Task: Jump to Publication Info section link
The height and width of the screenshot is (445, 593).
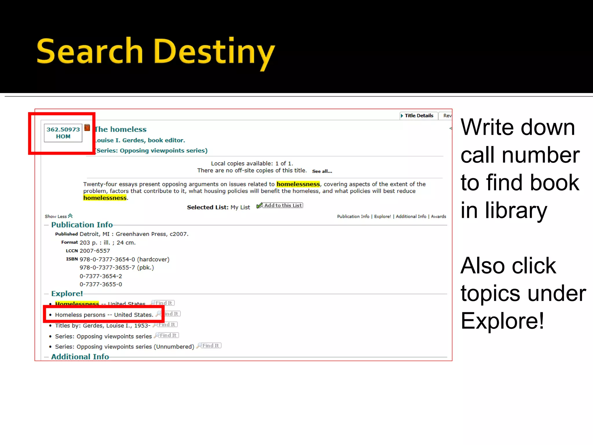Action: tap(353, 216)
